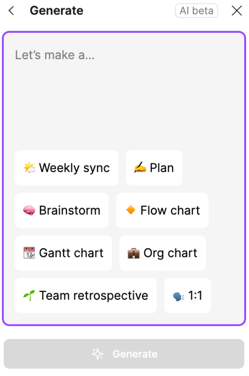The width and height of the screenshot is (249, 376).
Task: Click the pink brain emoji icon
Action: click(29, 210)
